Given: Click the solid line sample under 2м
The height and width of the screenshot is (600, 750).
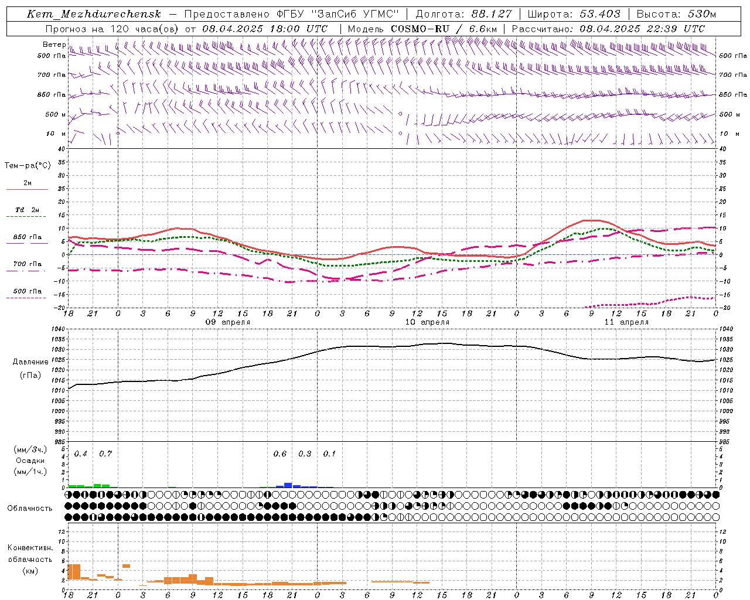Looking at the screenshot, I should (x=27, y=189).
